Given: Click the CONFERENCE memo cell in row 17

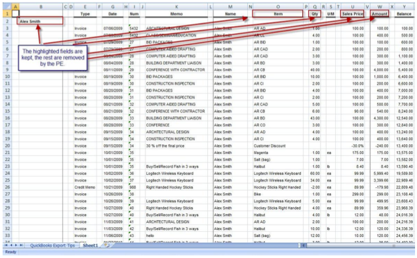Looking at the screenshot, I should [x=176, y=125].
